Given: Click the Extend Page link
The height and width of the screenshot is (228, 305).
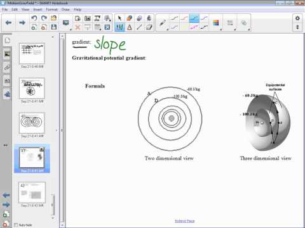Looking at the screenshot, I should point(185,221).
